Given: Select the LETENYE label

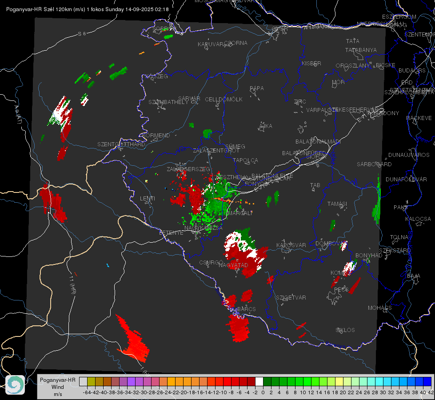Looking at the screenshot, I should point(171,233).
